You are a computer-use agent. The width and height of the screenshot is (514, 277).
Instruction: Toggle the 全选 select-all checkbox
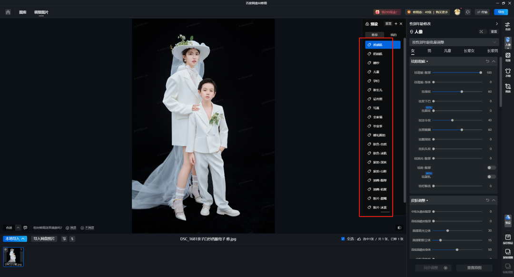pos(343,238)
